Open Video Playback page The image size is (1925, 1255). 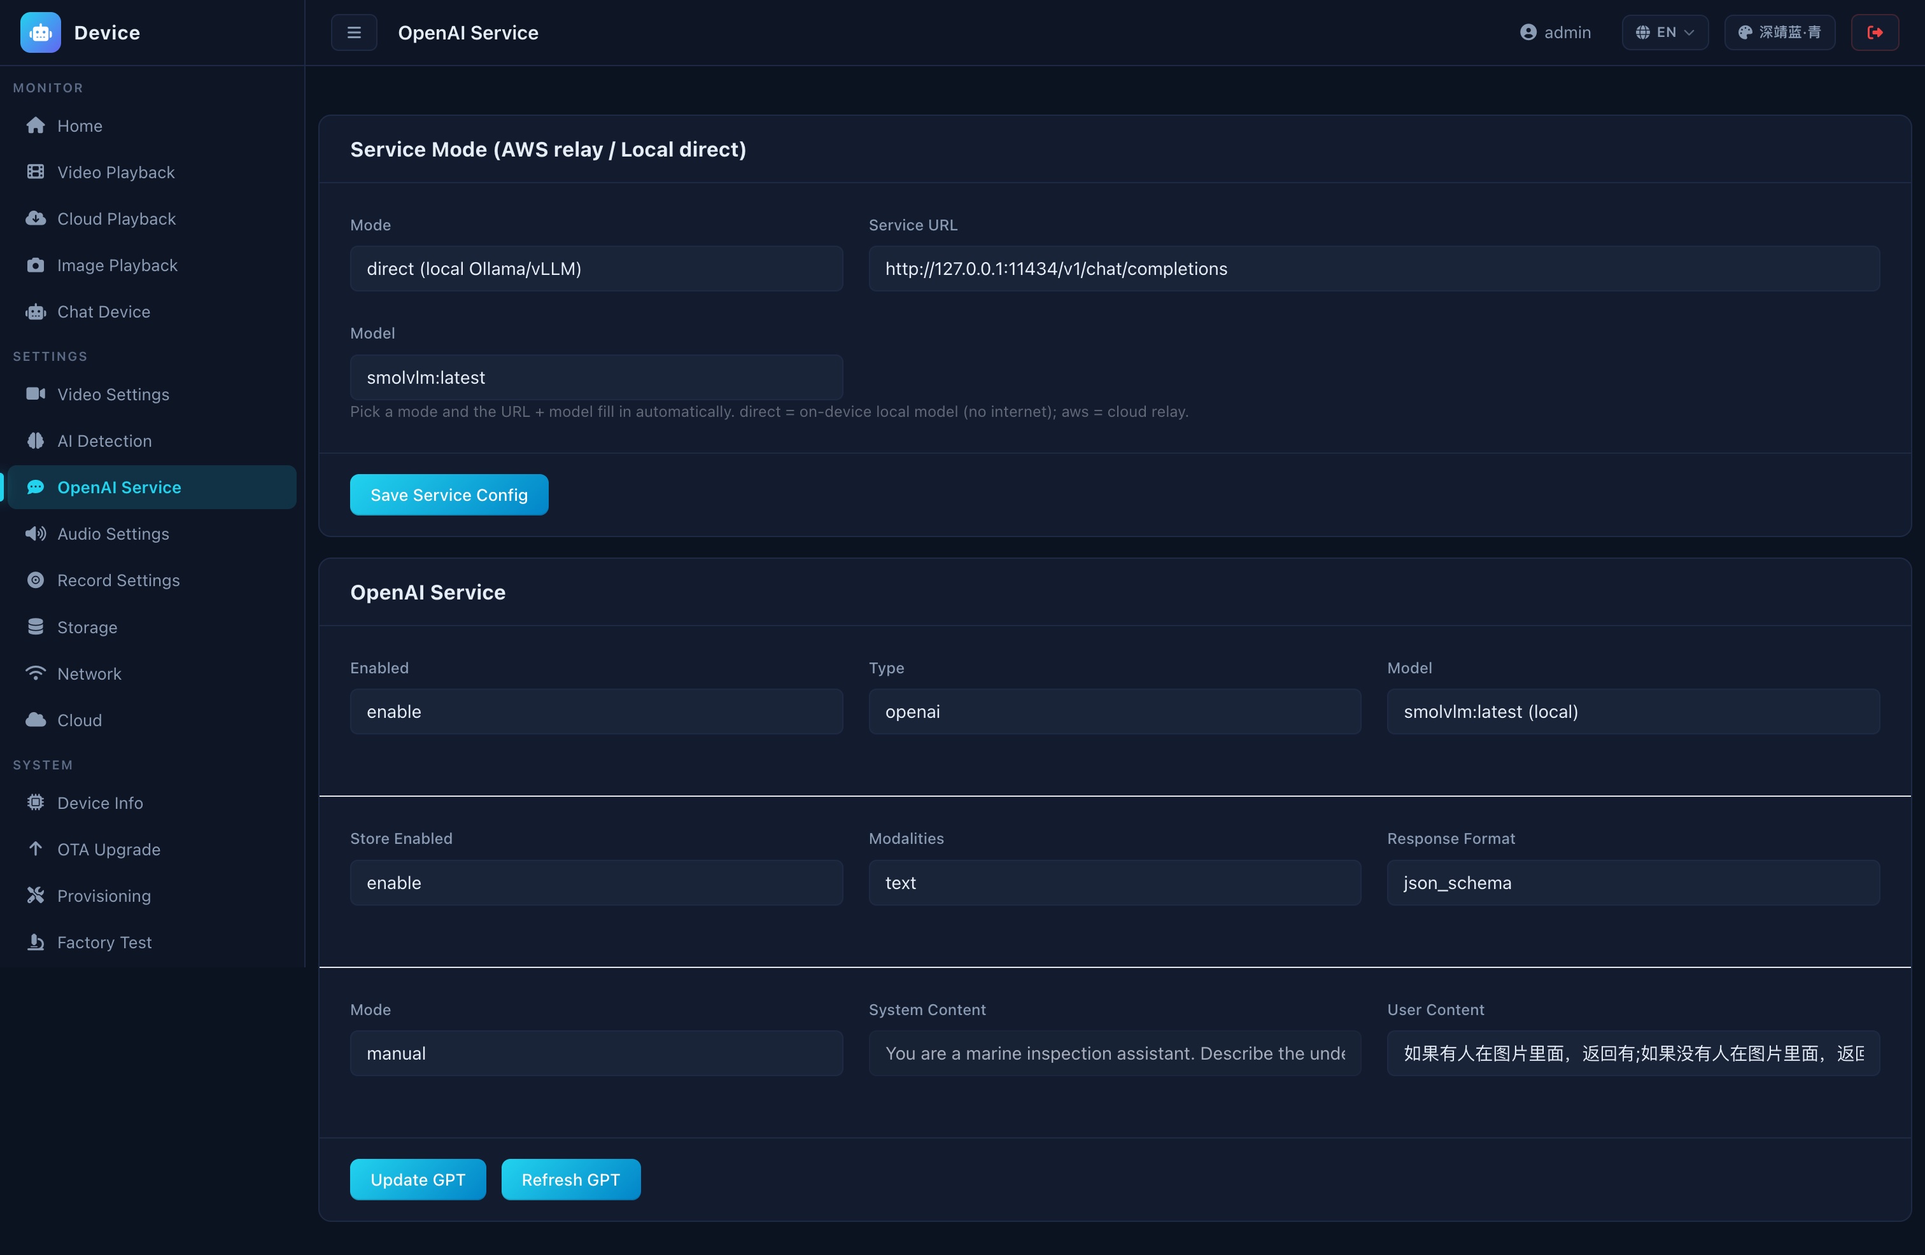[152, 171]
